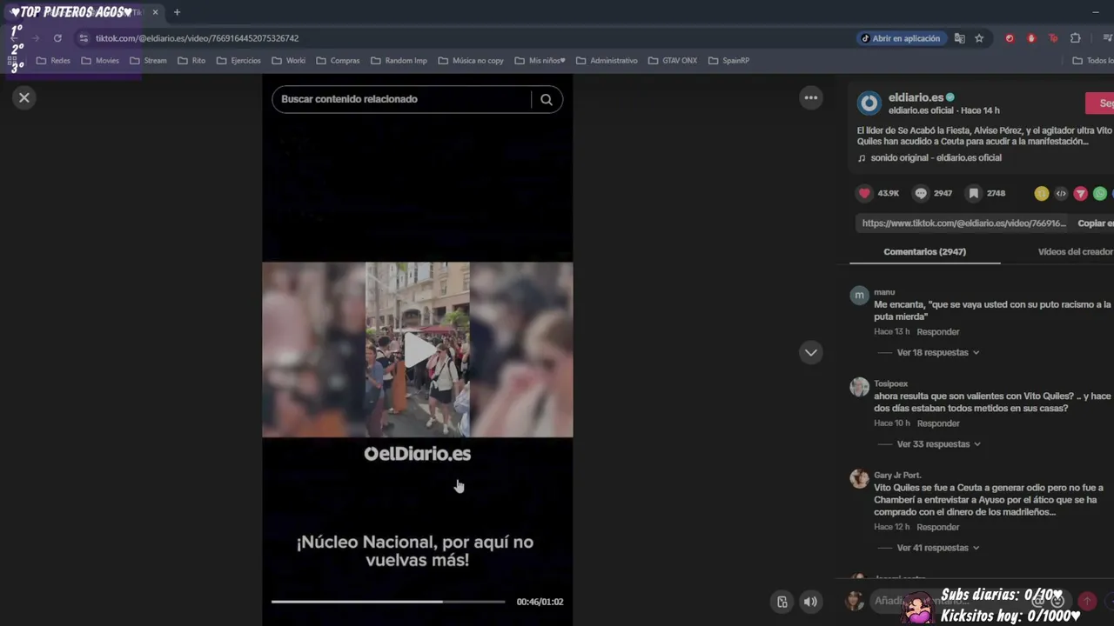Open the 'Rito' bookmarks folder
The height and width of the screenshot is (626, 1114).
click(191, 61)
